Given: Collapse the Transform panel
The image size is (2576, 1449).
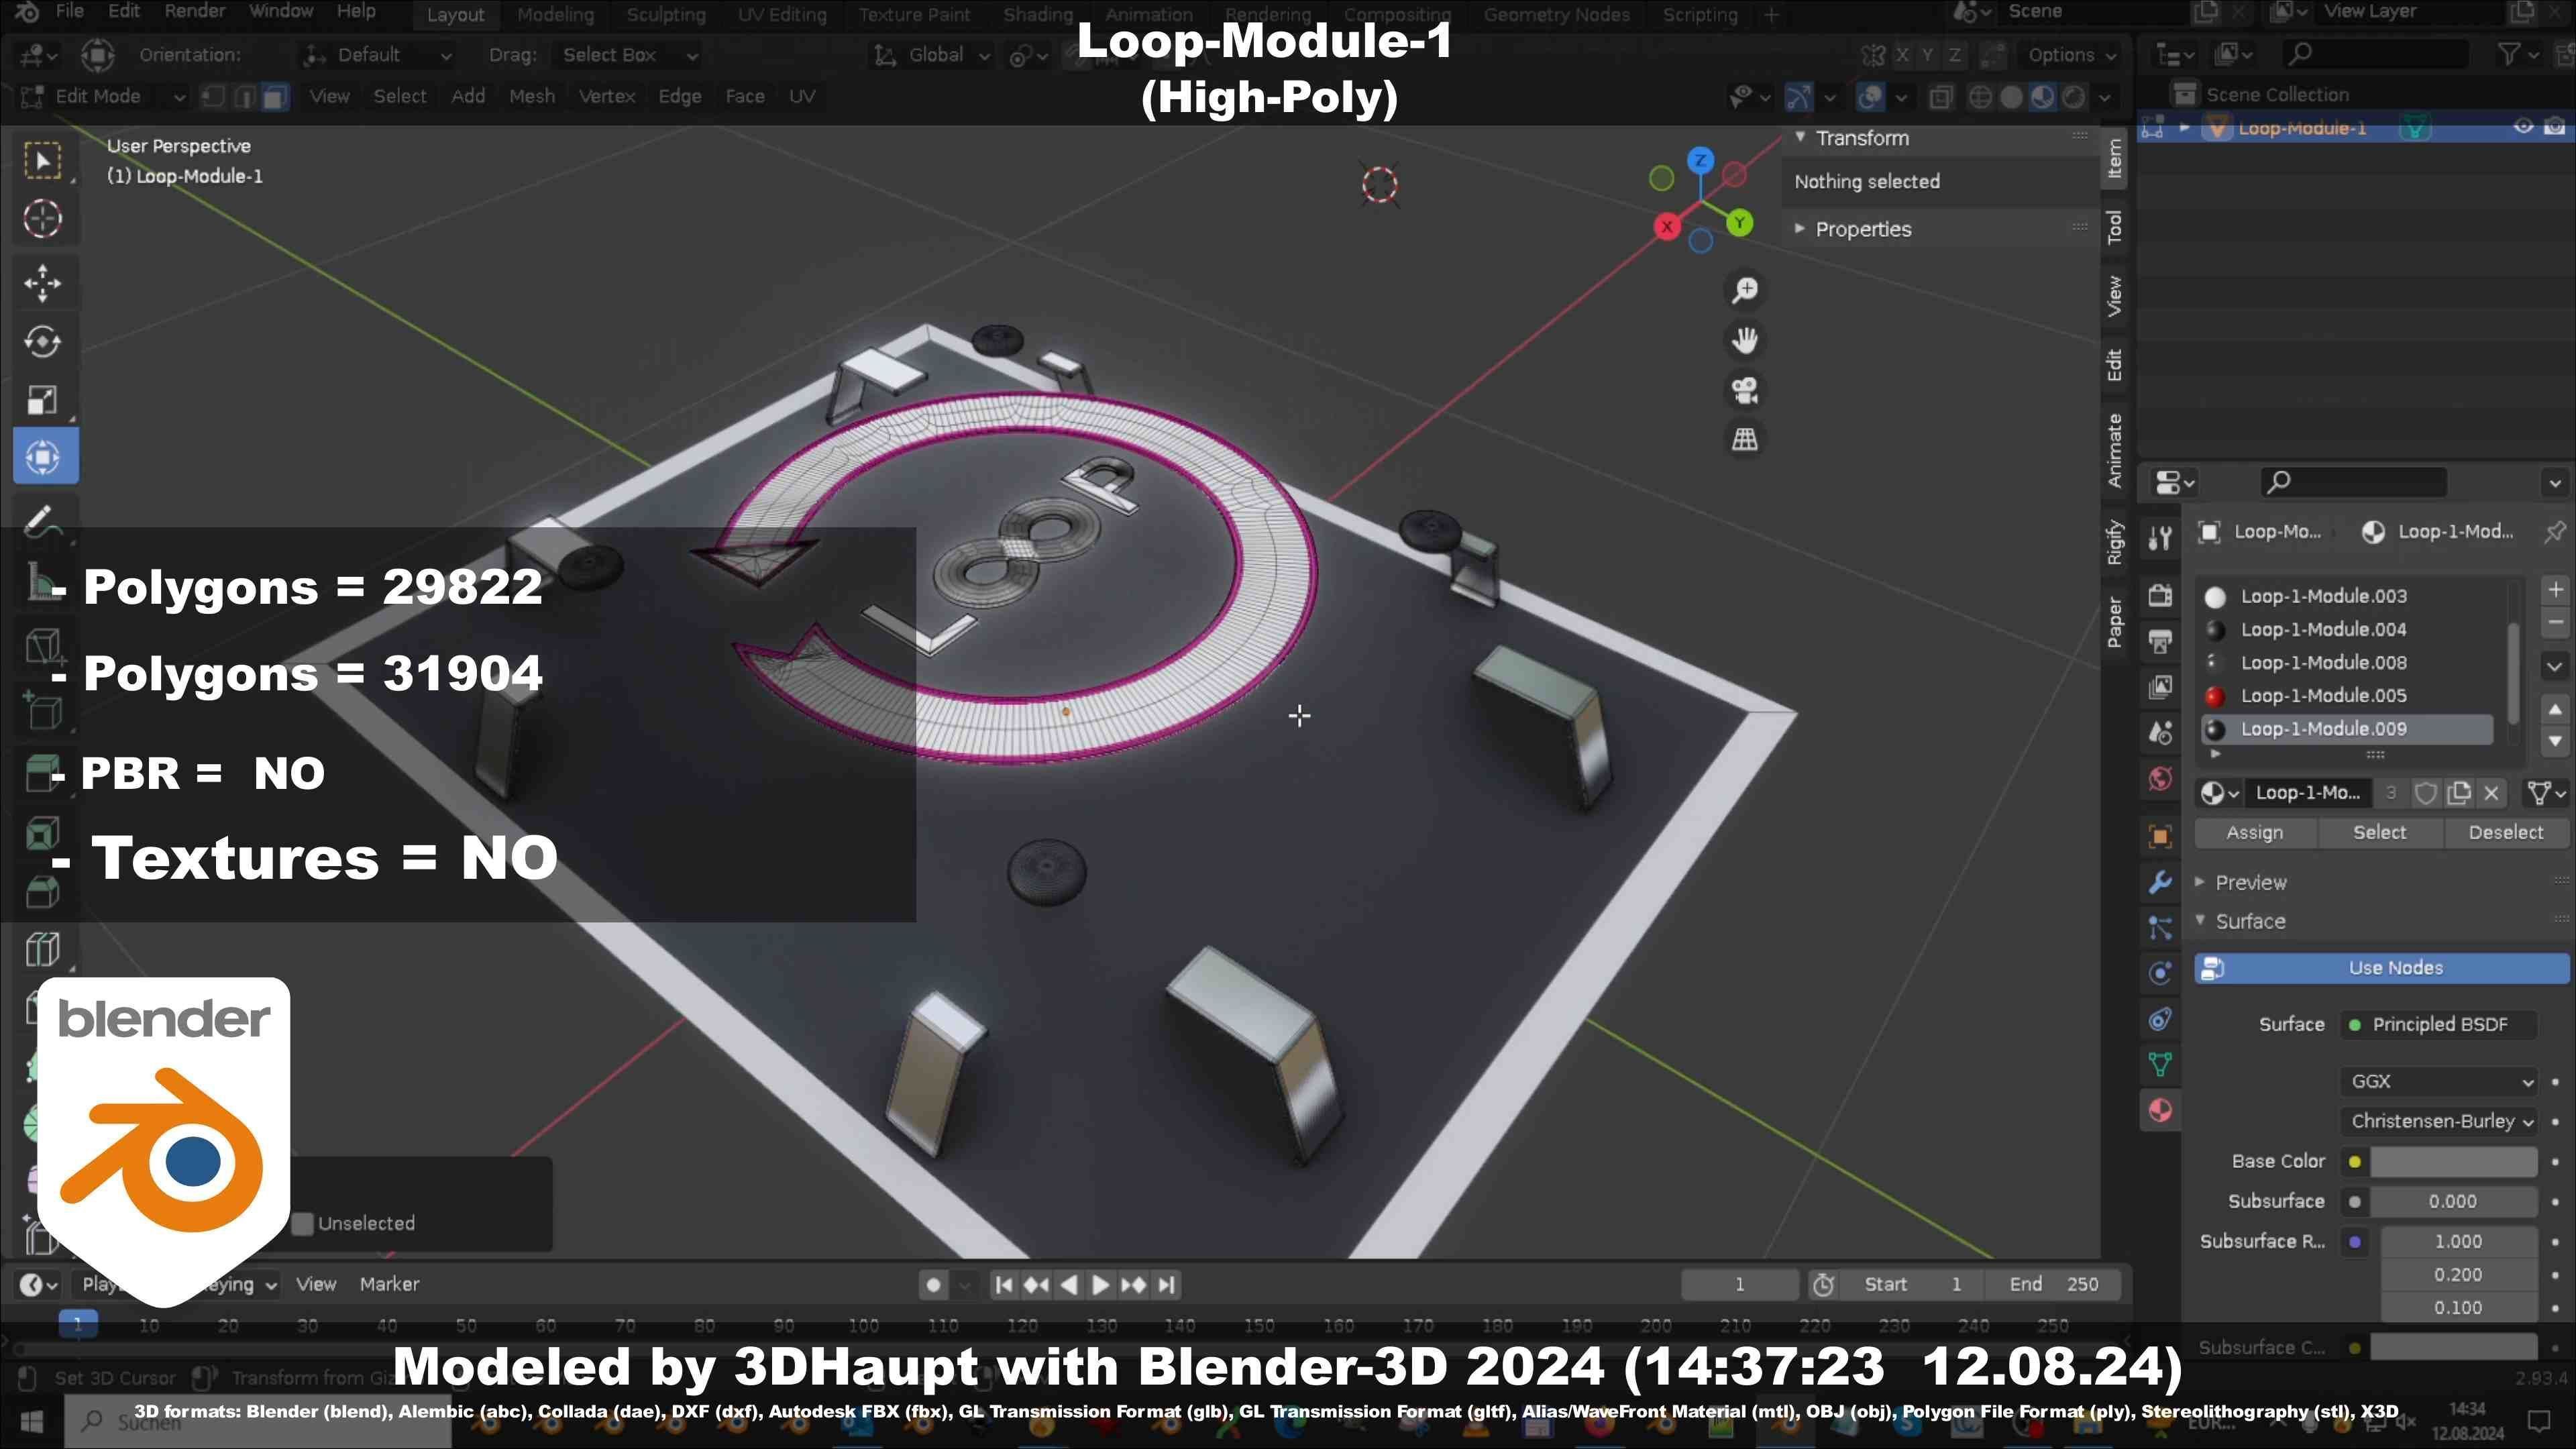Looking at the screenshot, I should [x=1800, y=138].
